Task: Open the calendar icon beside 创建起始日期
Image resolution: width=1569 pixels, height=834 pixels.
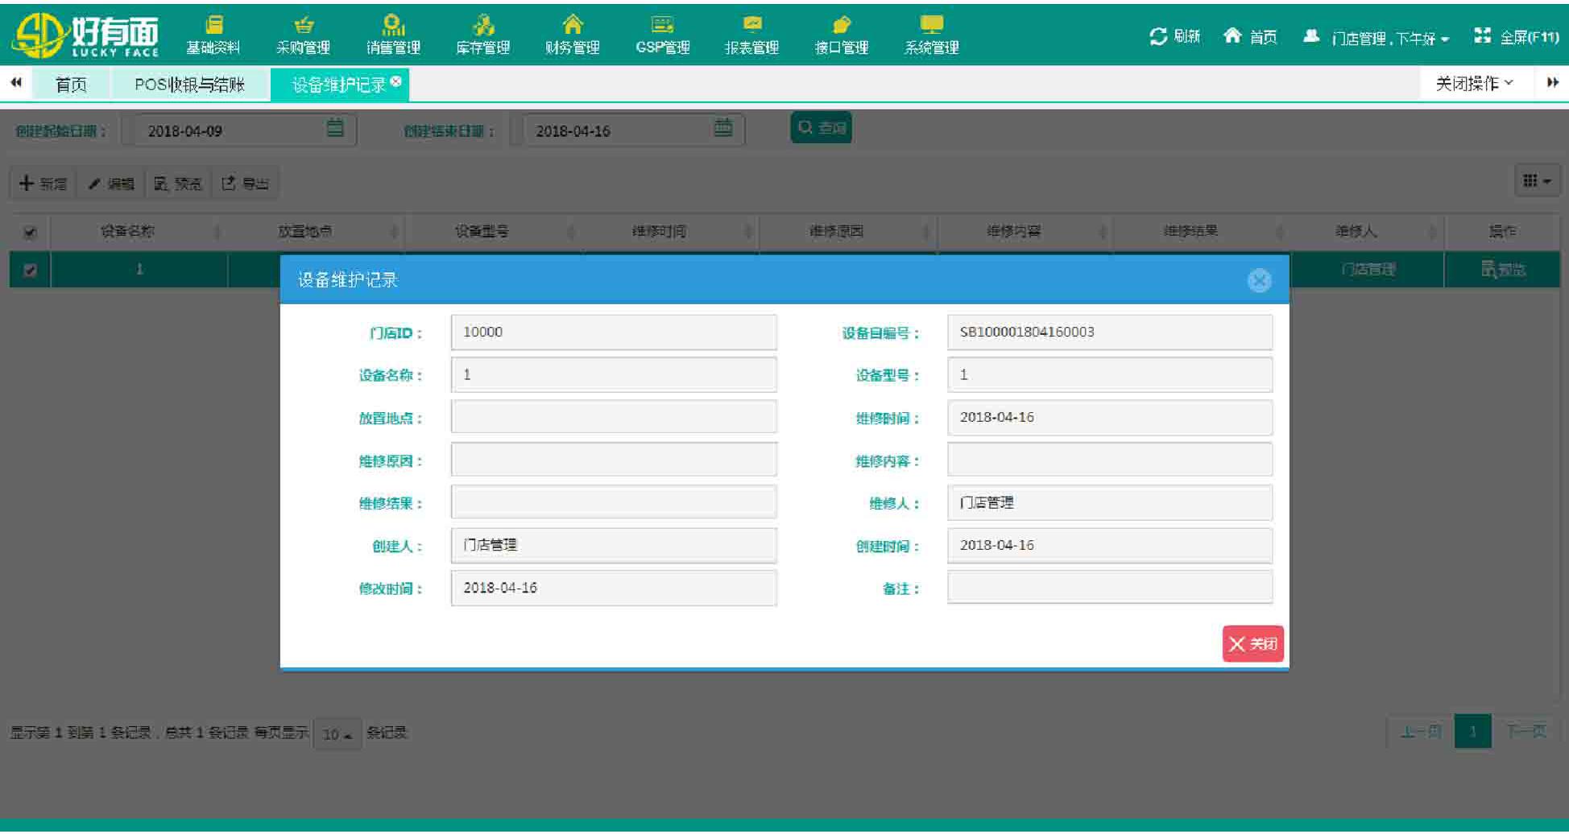Action: pyautogui.click(x=337, y=129)
